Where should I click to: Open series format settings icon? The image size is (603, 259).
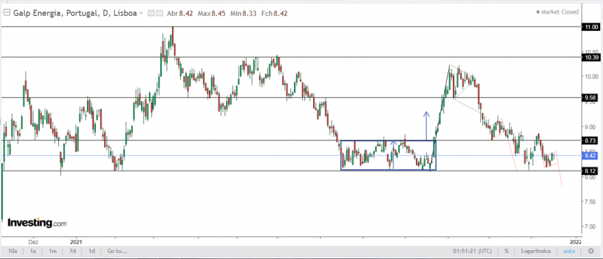coord(159,14)
